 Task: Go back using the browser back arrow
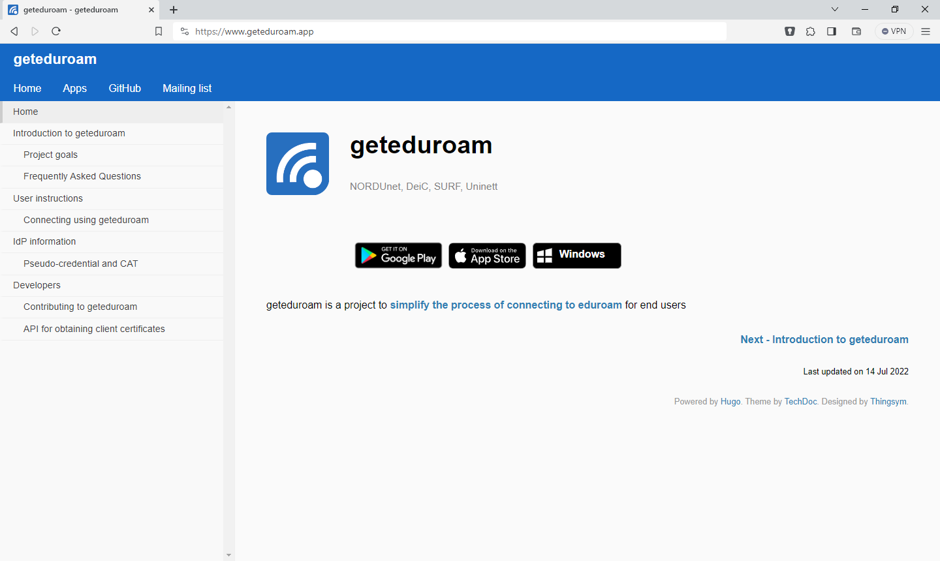(x=14, y=31)
